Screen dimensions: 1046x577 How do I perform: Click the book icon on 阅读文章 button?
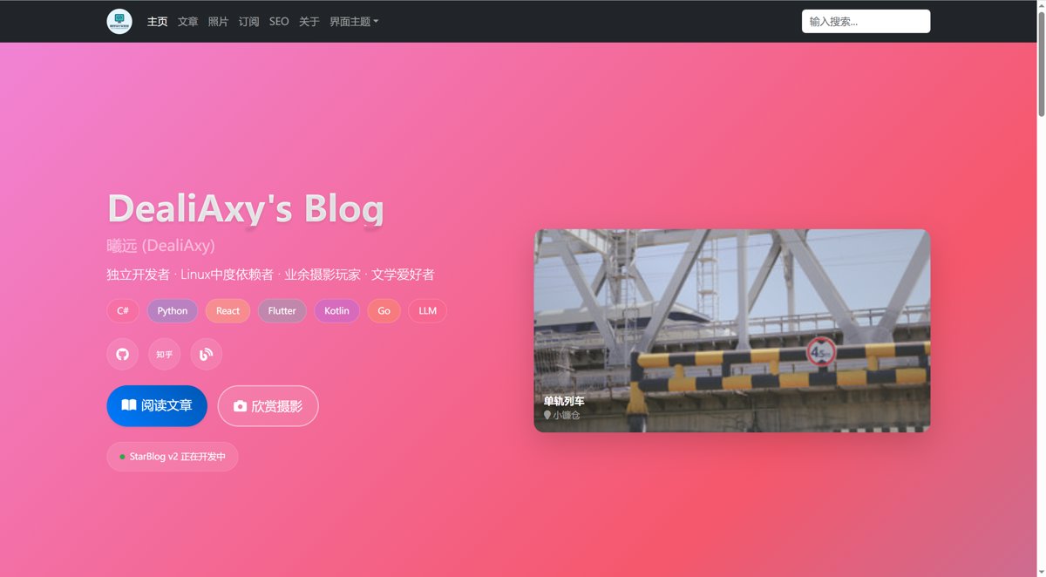pos(129,405)
